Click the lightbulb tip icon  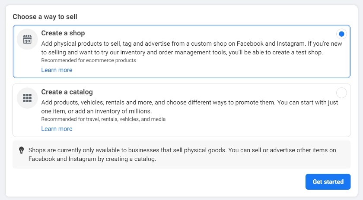pyautogui.click(x=21, y=150)
